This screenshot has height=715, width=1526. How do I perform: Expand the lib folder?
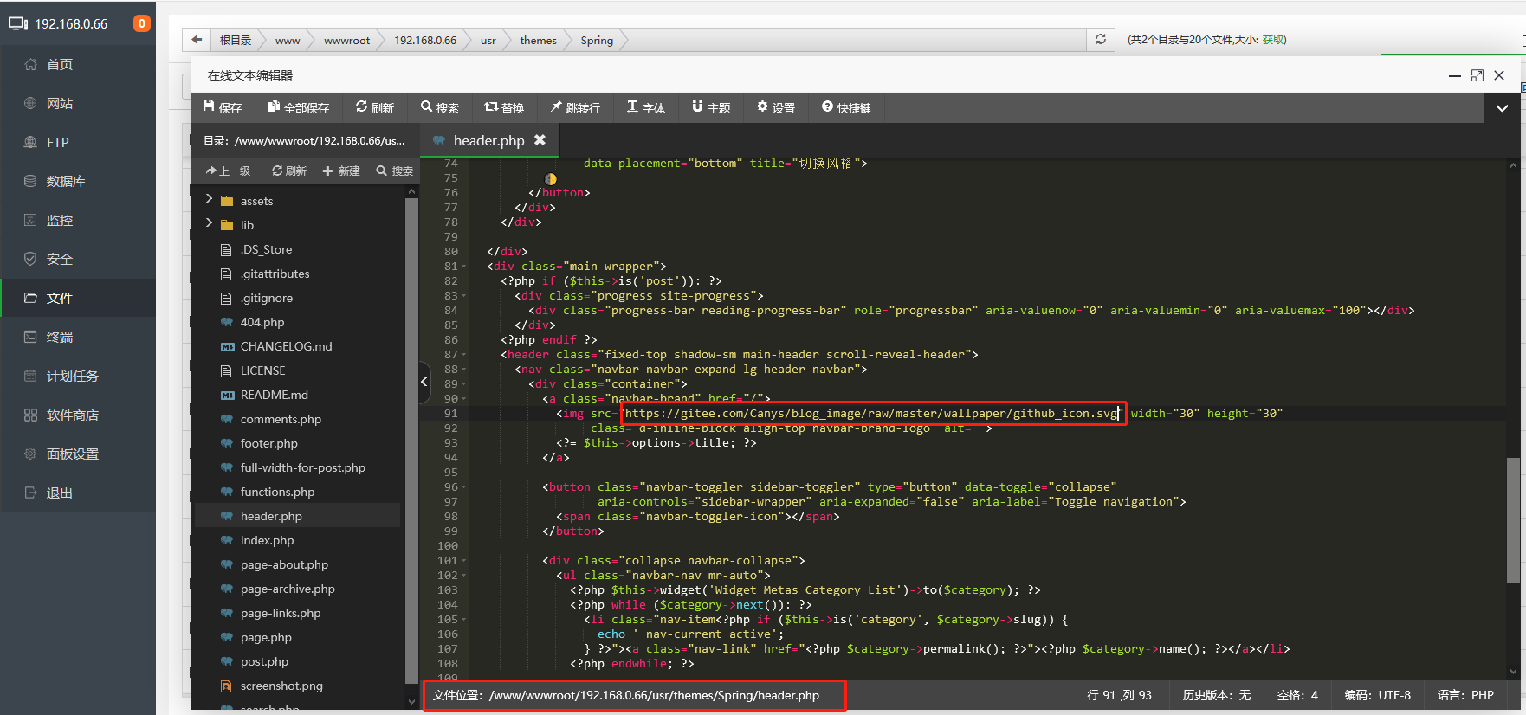pyautogui.click(x=209, y=224)
